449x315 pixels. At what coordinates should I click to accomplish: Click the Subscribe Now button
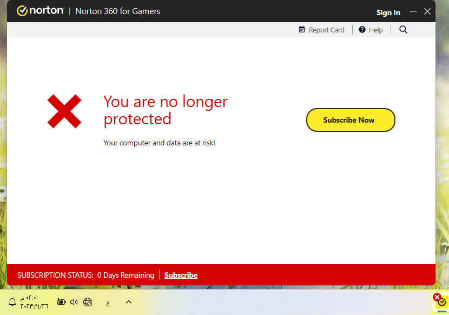[351, 120]
